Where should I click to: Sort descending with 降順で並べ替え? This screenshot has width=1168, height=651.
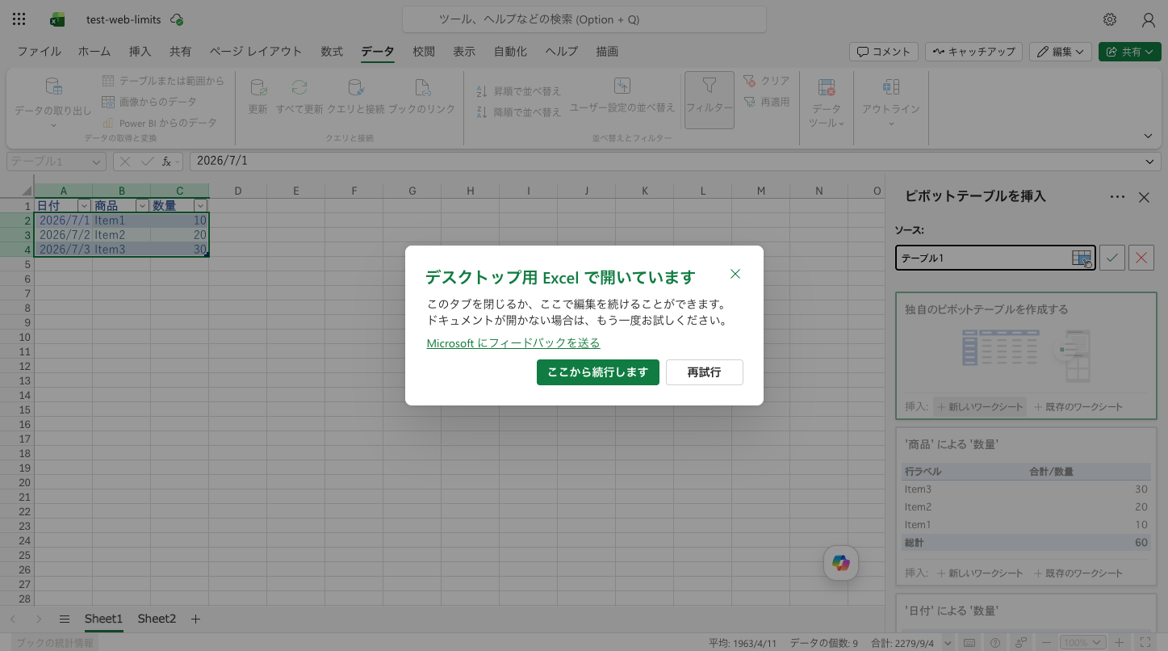(x=518, y=112)
